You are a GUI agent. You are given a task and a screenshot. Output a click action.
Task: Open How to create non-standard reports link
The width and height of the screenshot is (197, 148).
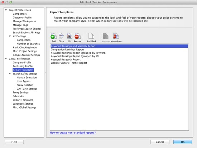pos(73,133)
